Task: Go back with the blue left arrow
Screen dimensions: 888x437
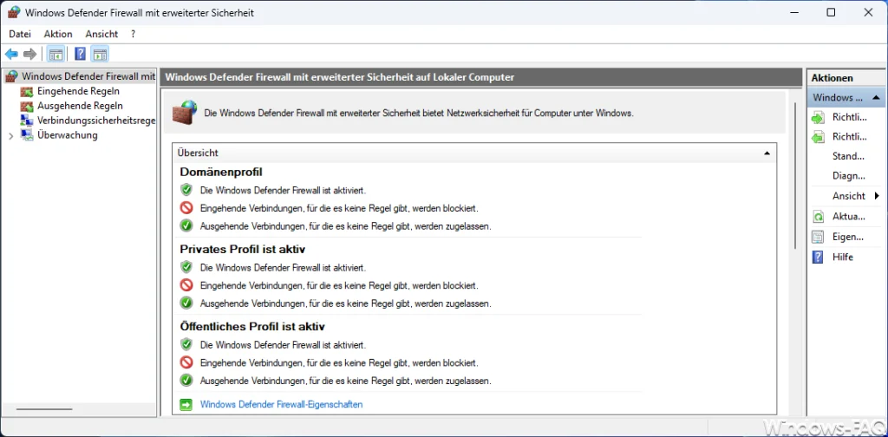Action: coord(11,55)
